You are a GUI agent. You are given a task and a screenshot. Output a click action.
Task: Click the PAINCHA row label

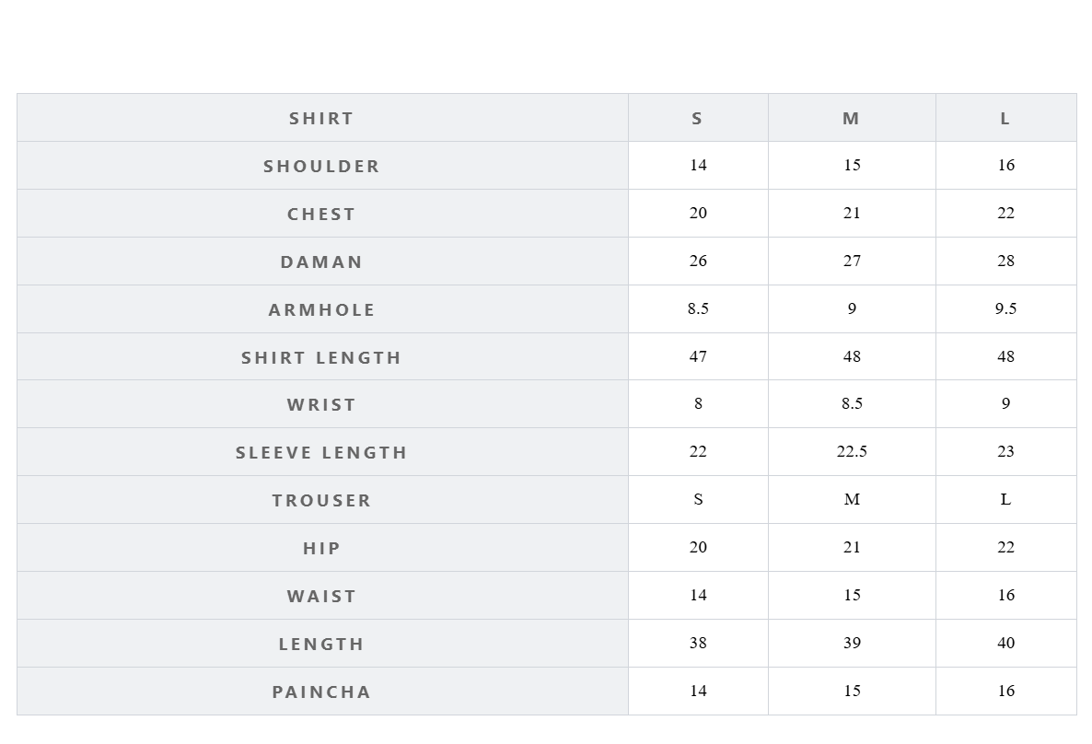(x=321, y=692)
